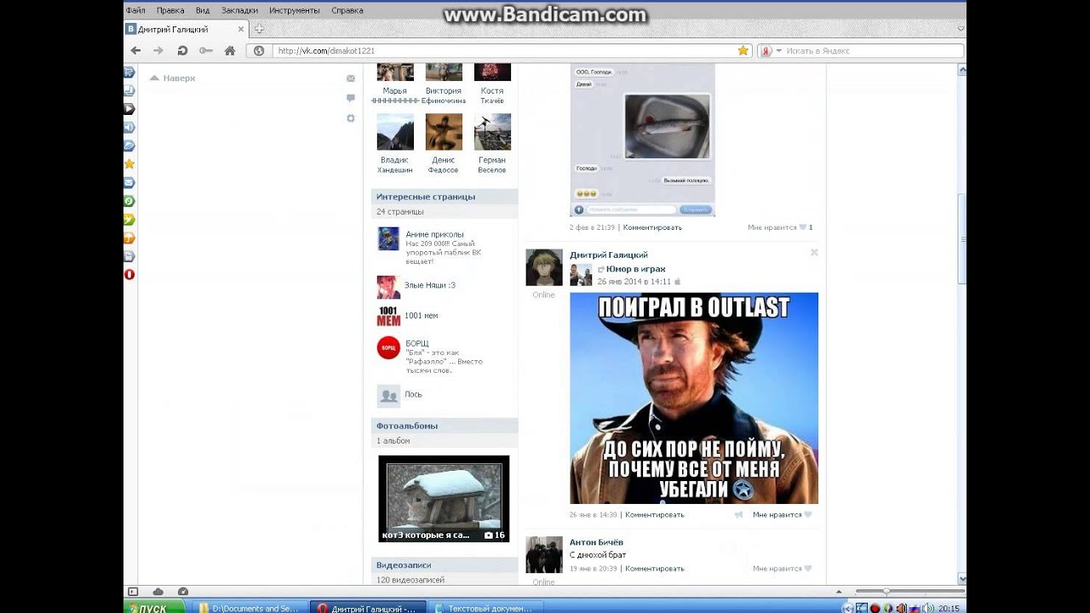Click the site info globe icon in address bar

[260, 51]
